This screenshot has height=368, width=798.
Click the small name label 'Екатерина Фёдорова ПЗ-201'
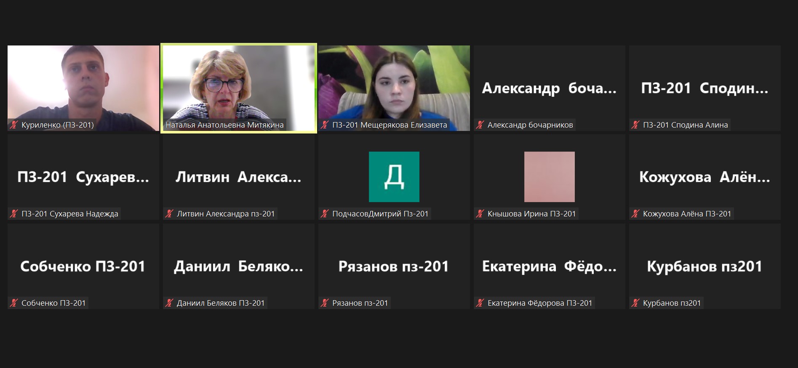click(540, 303)
